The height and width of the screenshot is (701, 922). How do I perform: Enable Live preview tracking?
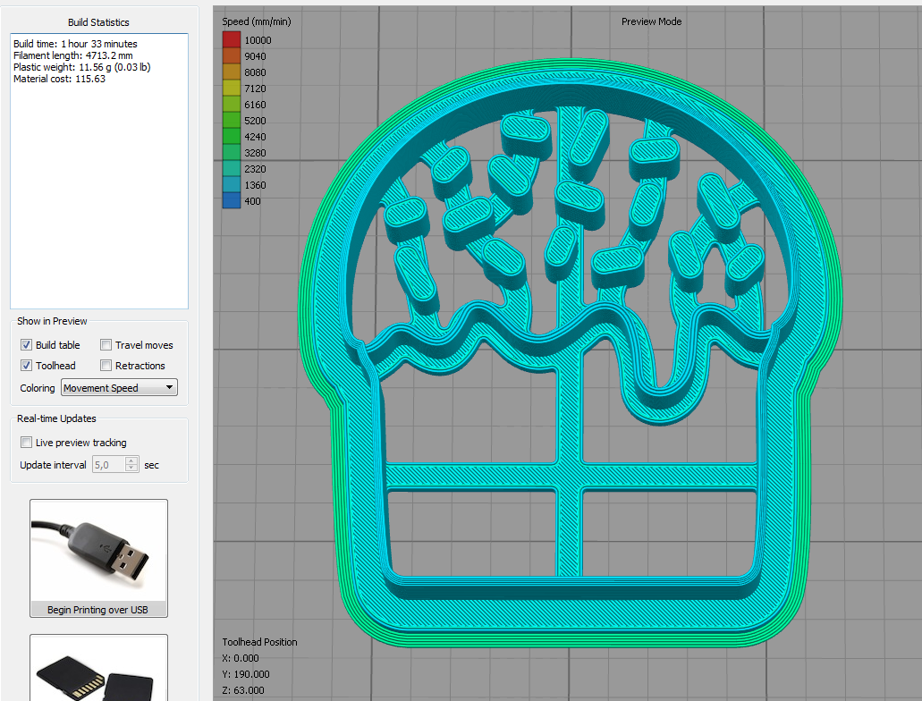click(27, 443)
